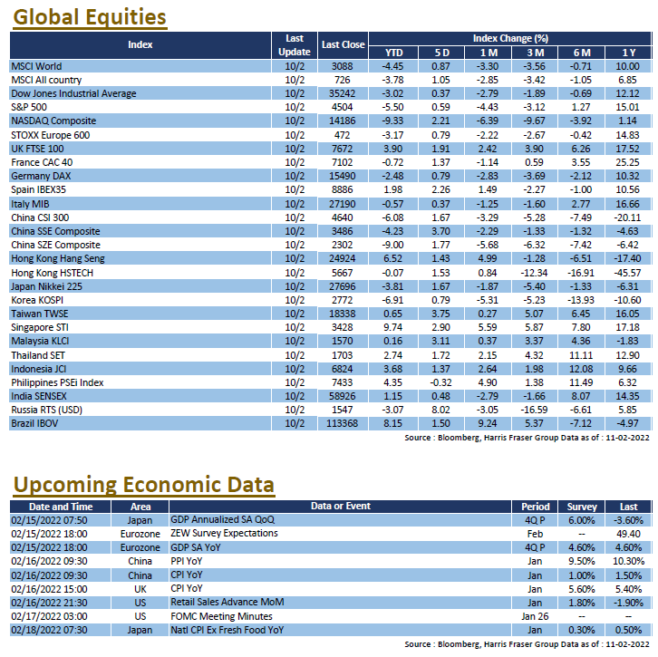Select the Area column header
The image size is (658, 657).
[x=140, y=507]
